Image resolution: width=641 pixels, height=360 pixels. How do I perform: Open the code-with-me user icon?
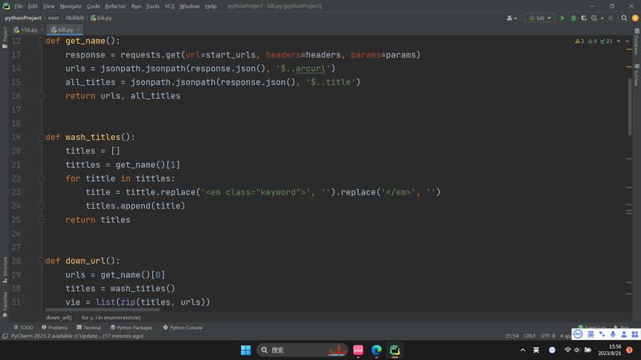click(511, 18)
